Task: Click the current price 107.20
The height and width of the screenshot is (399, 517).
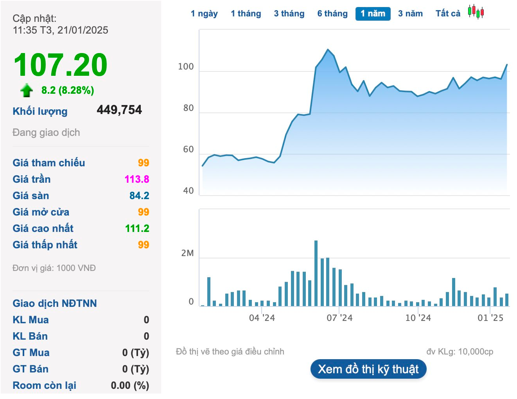Action: click(x=60, y=65)
